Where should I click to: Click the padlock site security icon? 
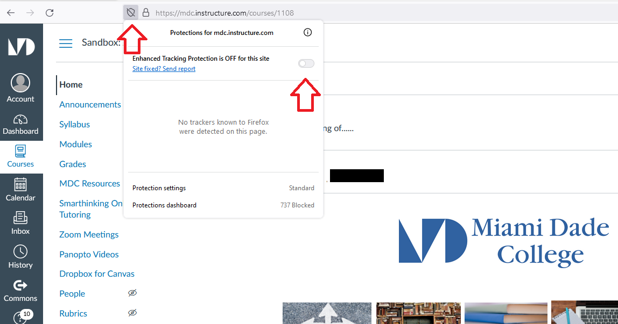point(145,12)
